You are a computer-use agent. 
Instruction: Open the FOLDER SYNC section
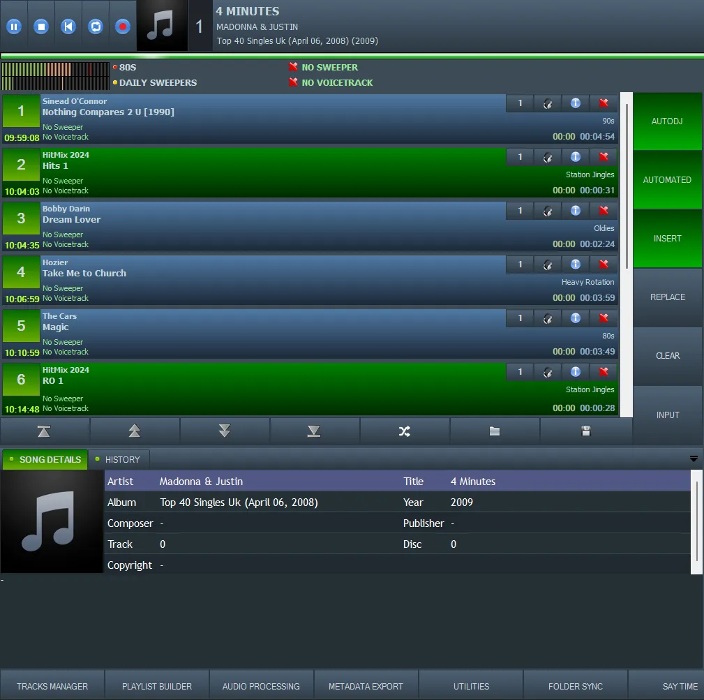tap(575, 686)
